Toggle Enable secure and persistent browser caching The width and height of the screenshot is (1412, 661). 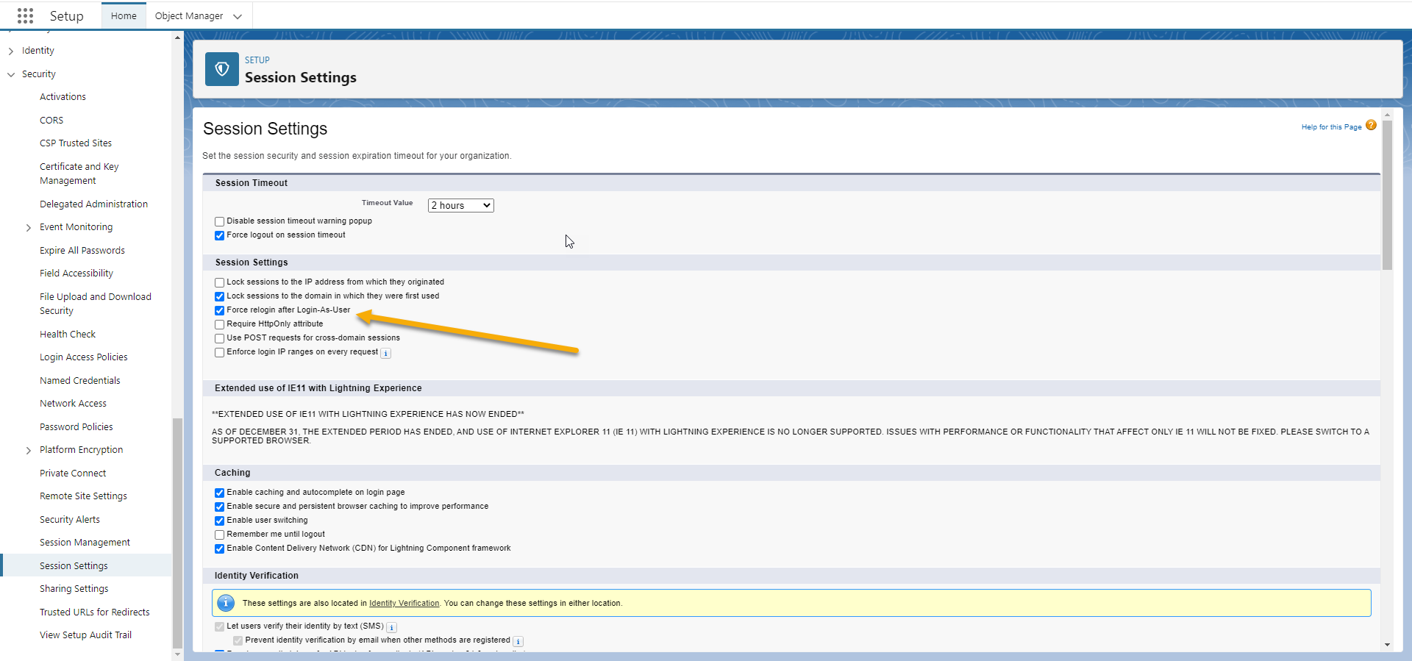[219, 507]
